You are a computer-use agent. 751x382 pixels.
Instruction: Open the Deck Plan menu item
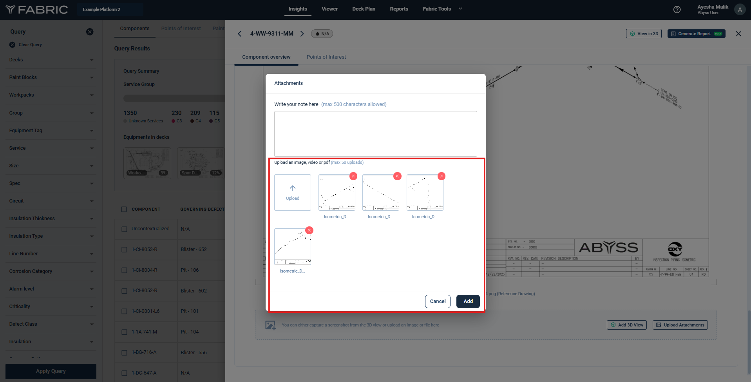point(364,9)
